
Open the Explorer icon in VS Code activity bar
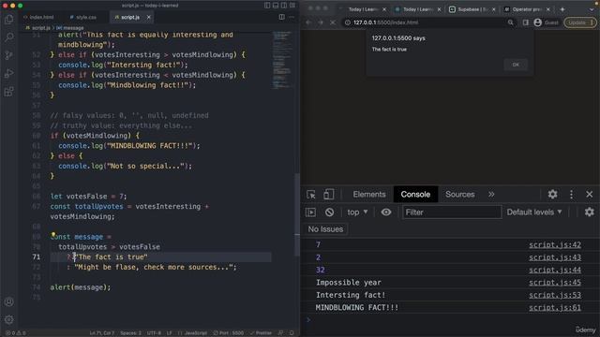pos(9,19)
